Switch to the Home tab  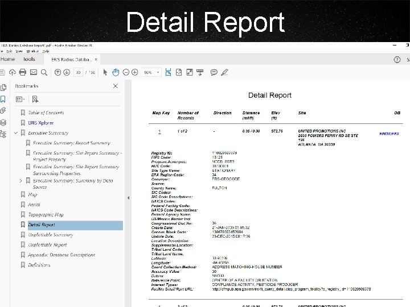coord(8,59)
